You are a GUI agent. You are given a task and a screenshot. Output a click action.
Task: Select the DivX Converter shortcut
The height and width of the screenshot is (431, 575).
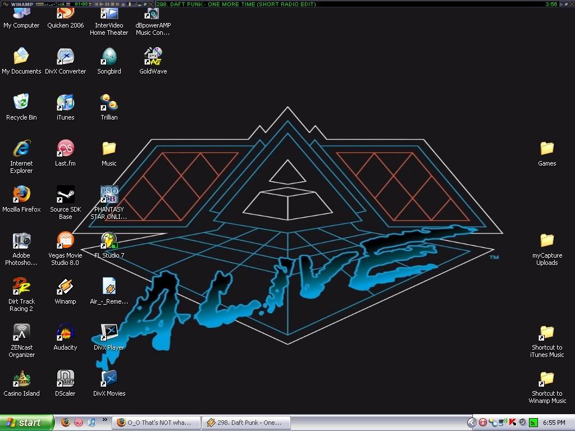pos(65,61)
